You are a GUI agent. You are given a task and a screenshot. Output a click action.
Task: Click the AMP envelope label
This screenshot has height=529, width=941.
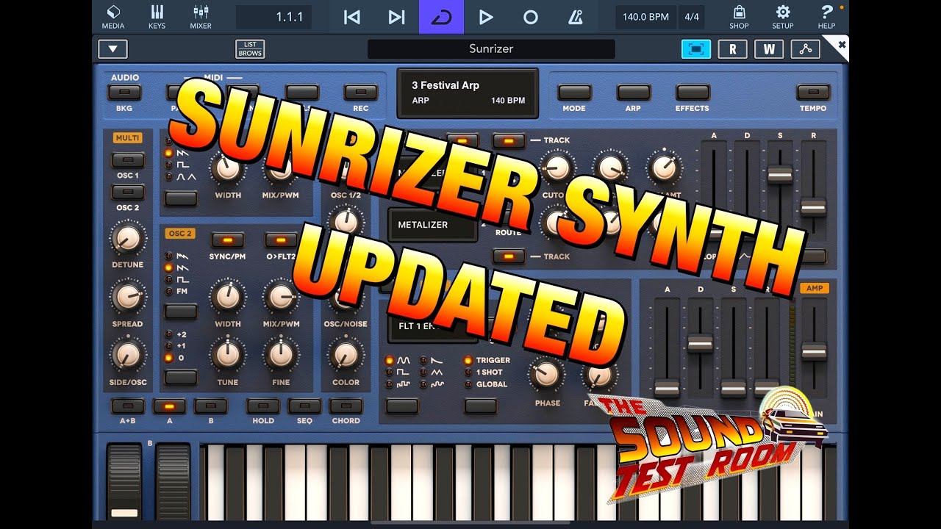click(x=814, y=289)
